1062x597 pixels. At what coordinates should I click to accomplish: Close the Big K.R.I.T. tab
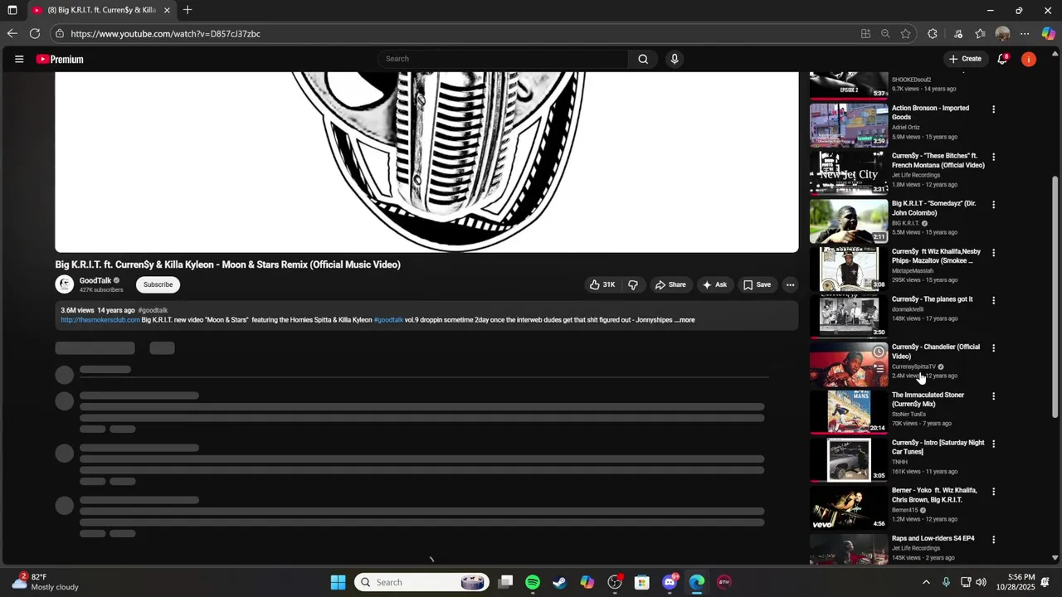click(x=167, y=10)
